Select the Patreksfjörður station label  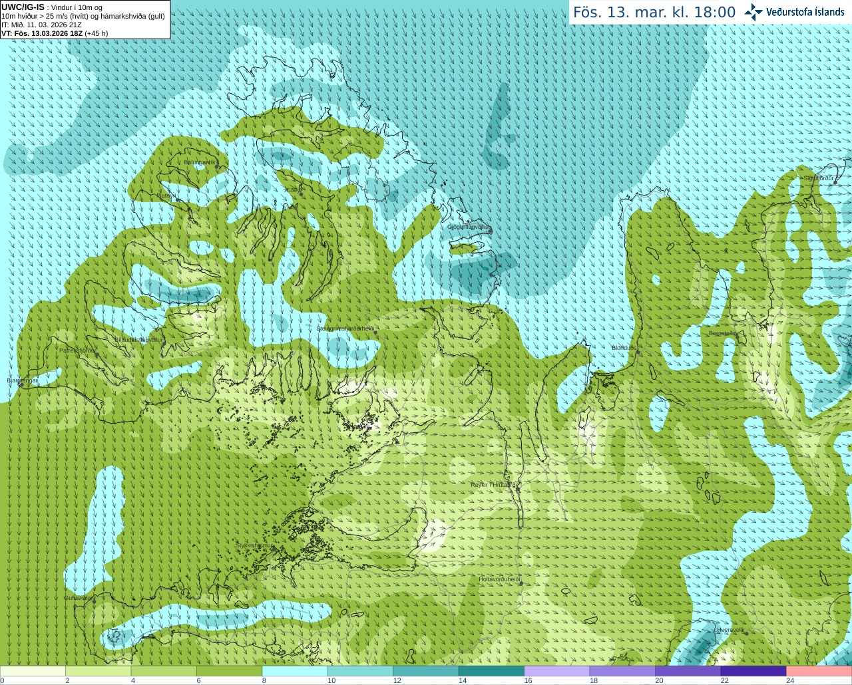pos(77,350)
